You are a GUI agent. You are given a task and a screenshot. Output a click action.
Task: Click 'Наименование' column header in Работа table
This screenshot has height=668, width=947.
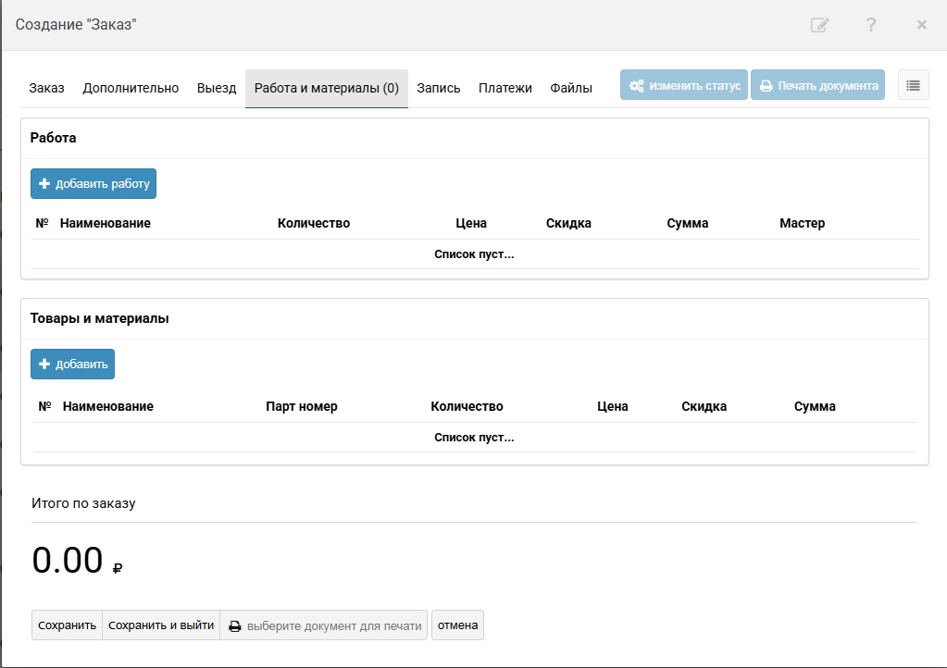coord(106,224)
